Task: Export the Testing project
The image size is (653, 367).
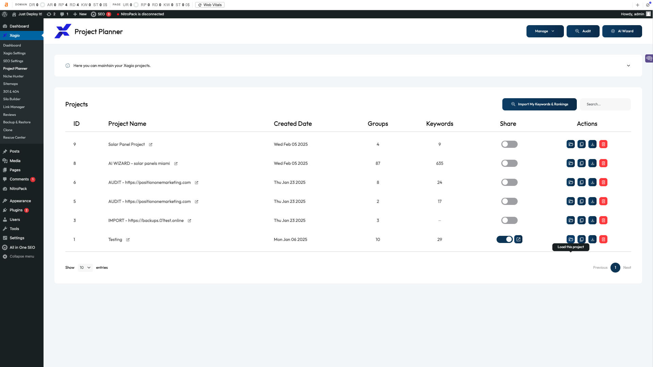Action: click(x=592, y=240)
